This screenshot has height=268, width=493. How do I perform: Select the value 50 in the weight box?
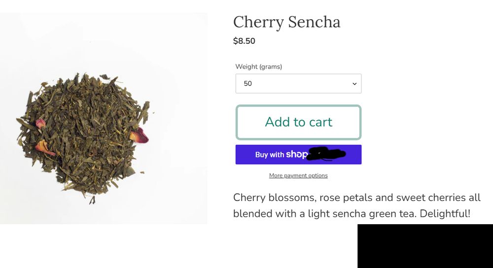click(x=248, y=84)
